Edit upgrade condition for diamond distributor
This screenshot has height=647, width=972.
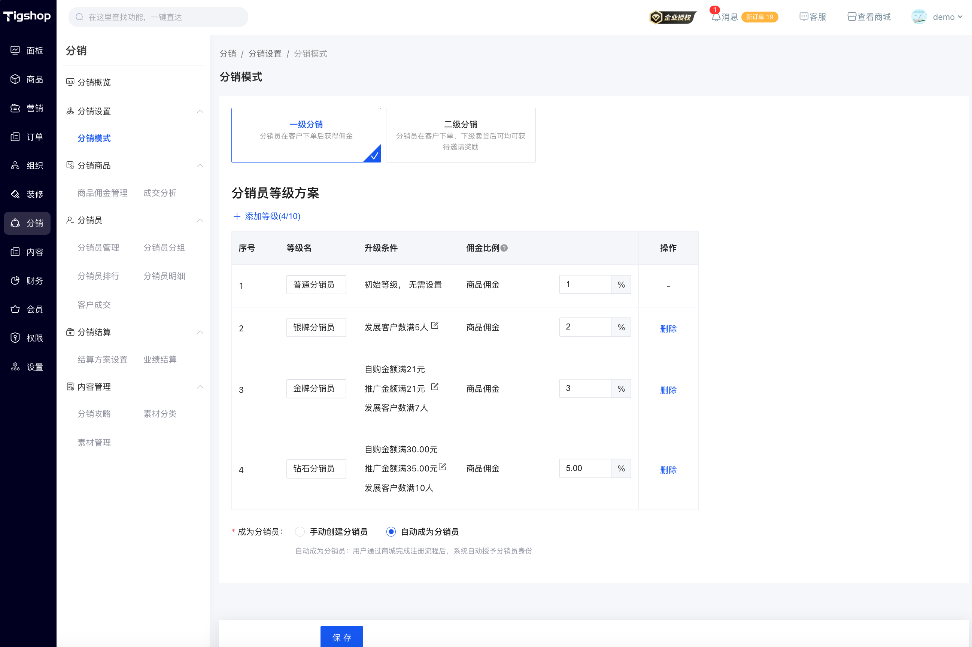tap(442, 467)
